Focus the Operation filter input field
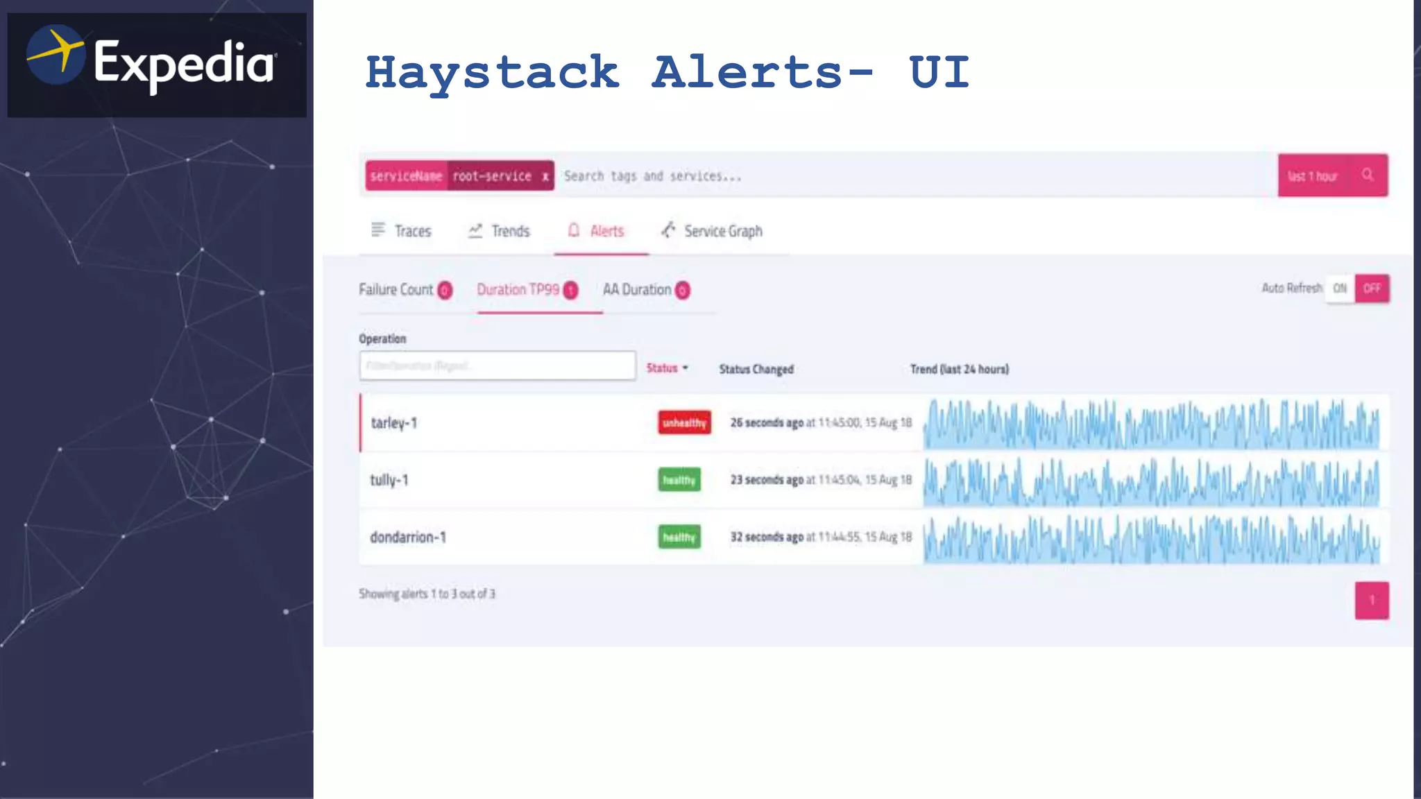Viewport: 1421px width, 799px height. (x=497, y=366)
